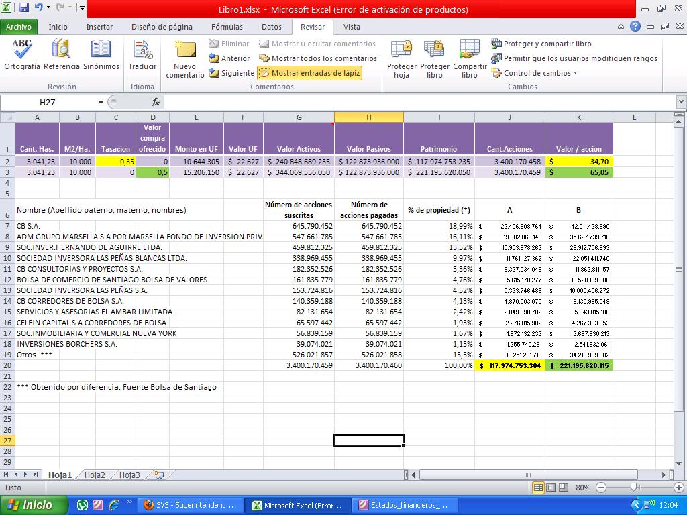This screenshot has width=687, height=515.
Task: Open the undo history dropdown arrow
Action: coord(48,7)
